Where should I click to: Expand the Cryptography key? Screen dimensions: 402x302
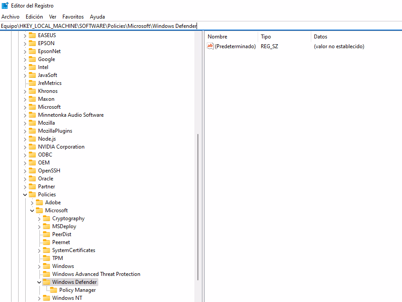coord(39,219)
